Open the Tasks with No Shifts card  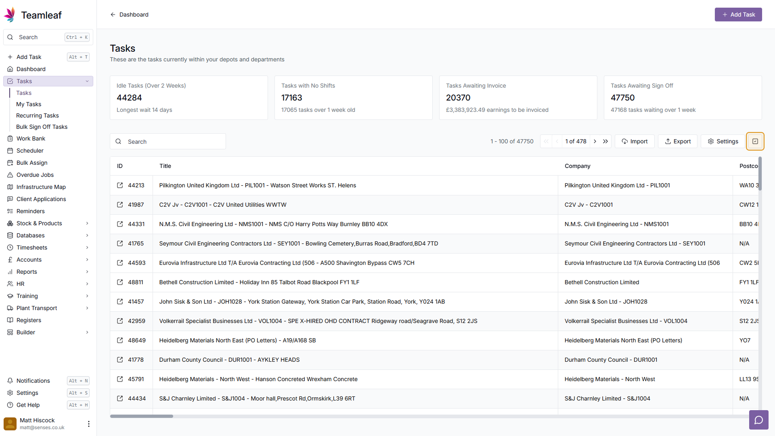click(354, 98)
